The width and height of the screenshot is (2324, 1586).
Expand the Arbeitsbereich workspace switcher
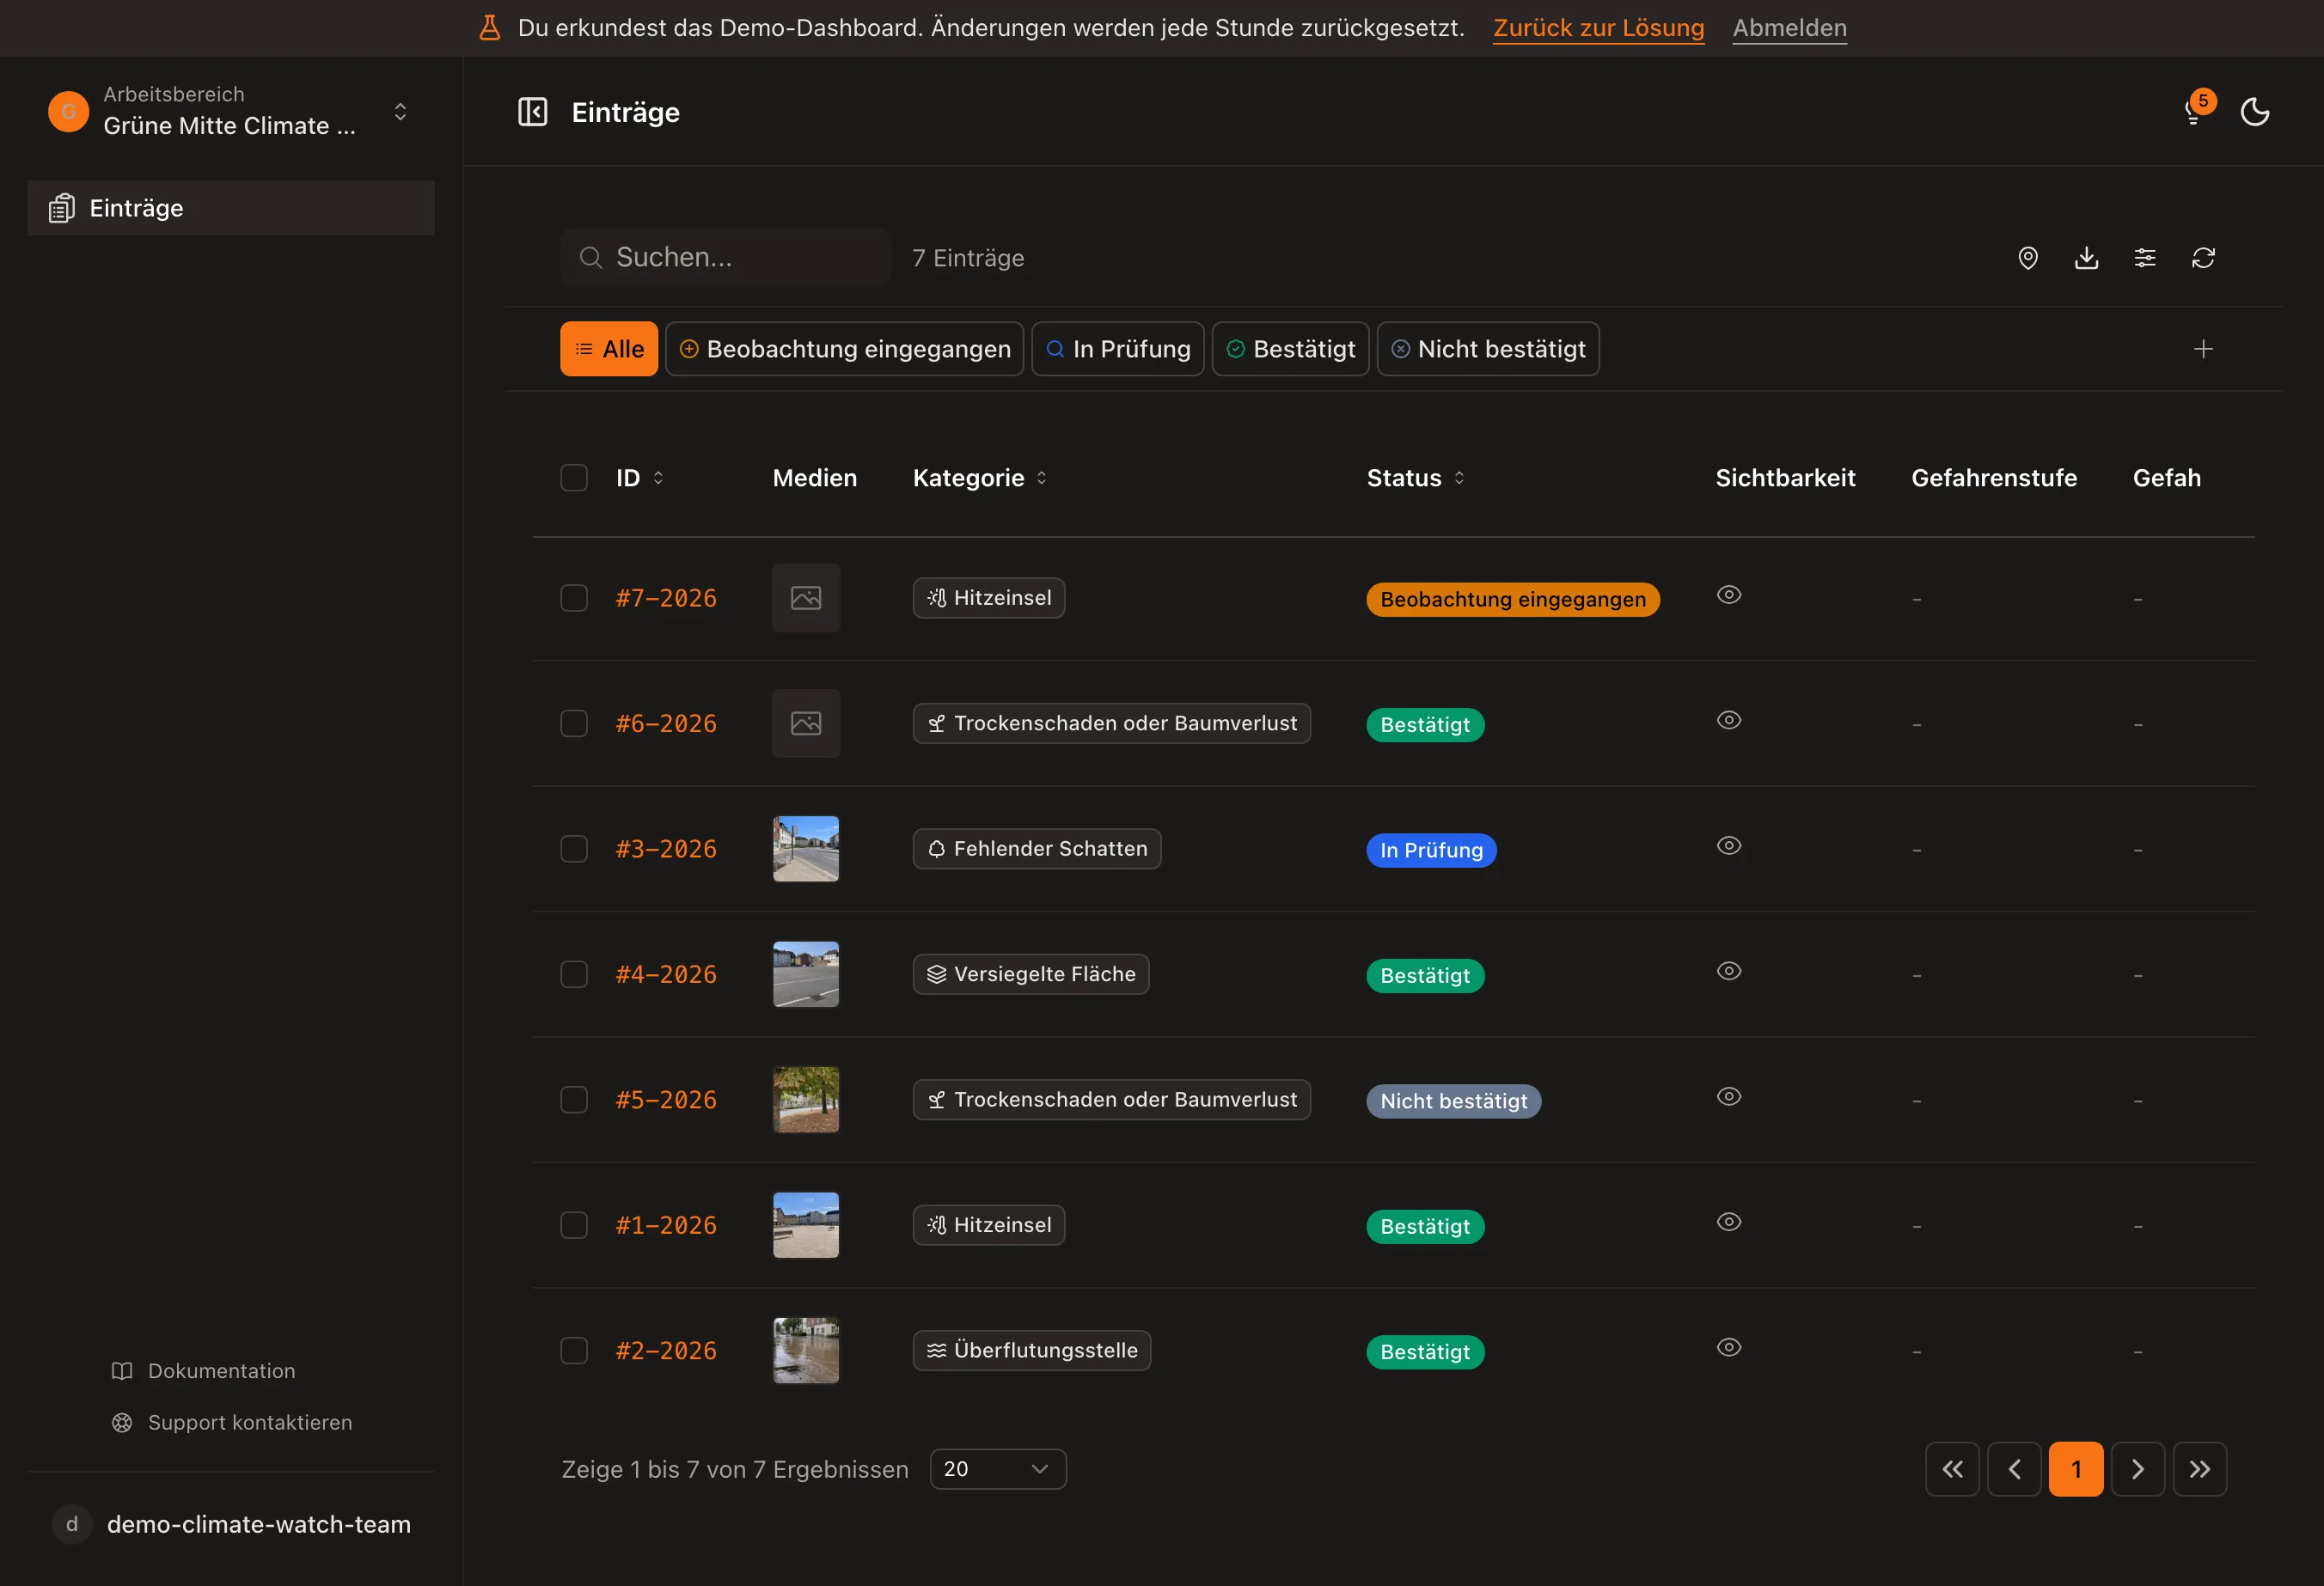pyautogui.click(x=231, y=111)
